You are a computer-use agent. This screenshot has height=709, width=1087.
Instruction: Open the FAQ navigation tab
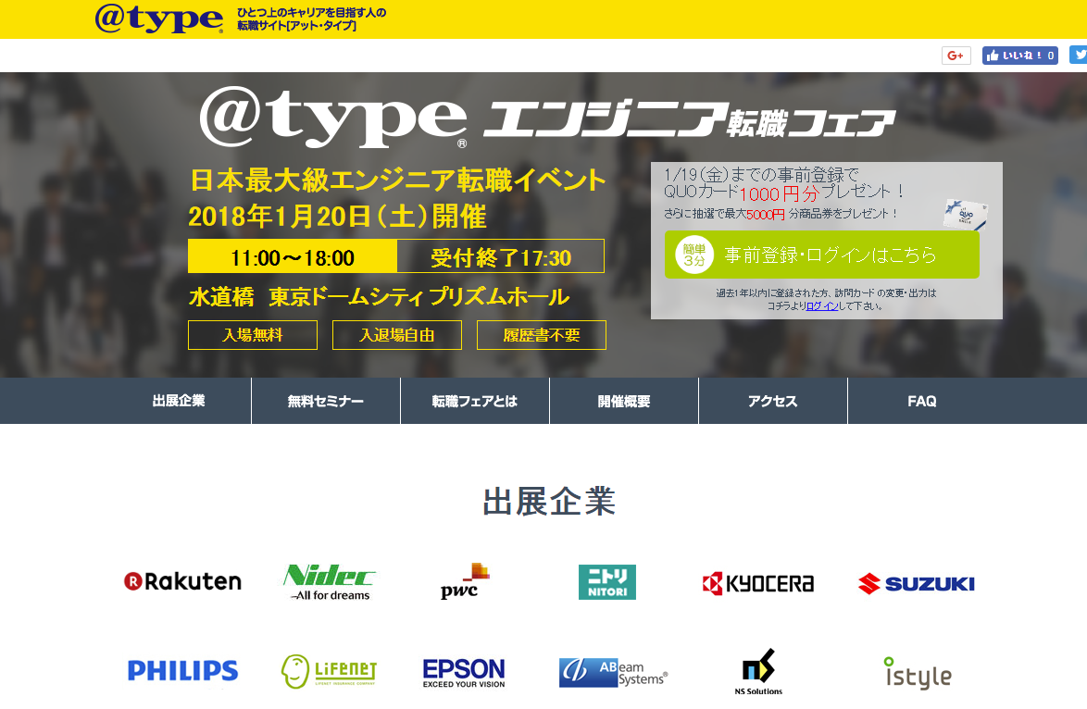pyautogui.click(x=922, y=401)
